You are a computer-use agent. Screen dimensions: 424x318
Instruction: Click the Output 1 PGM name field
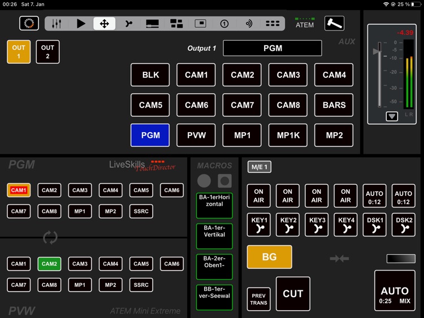point(272,48)
